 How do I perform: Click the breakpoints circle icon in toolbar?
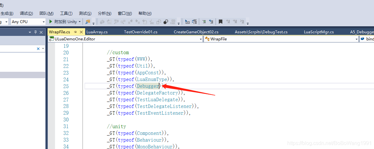tap(166, 22)
